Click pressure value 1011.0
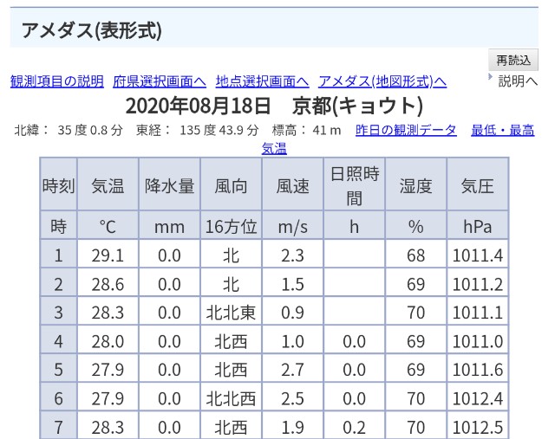This screenshot has width=555, height=439. point(478,341)
